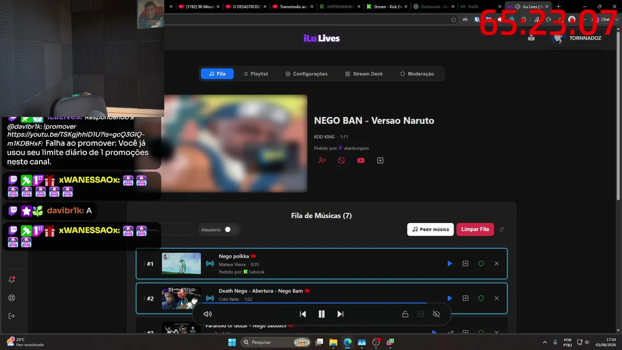The width and height of the screenshot is (622, 350).
Task: Block the requester of NEGO BAN
Action: (x=322, y=160)
